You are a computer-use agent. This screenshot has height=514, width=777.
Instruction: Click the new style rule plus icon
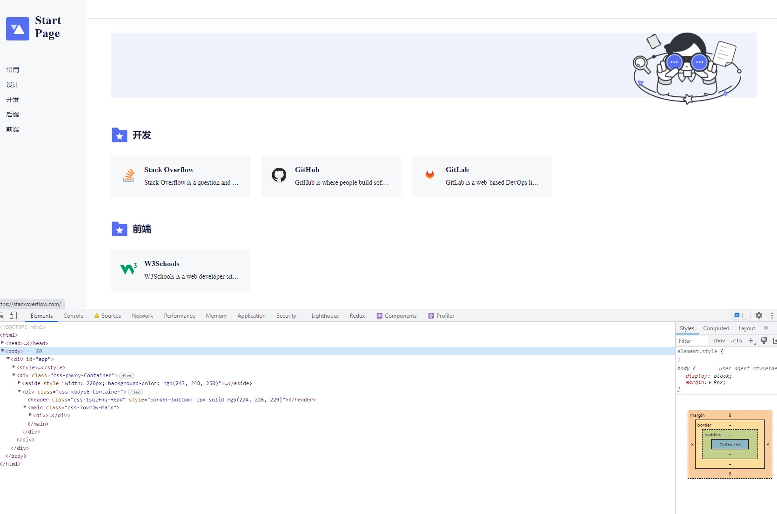tap(751, 340)
